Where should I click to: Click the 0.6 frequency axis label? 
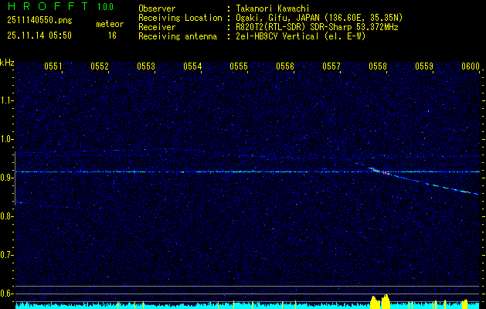pos(7,293)
